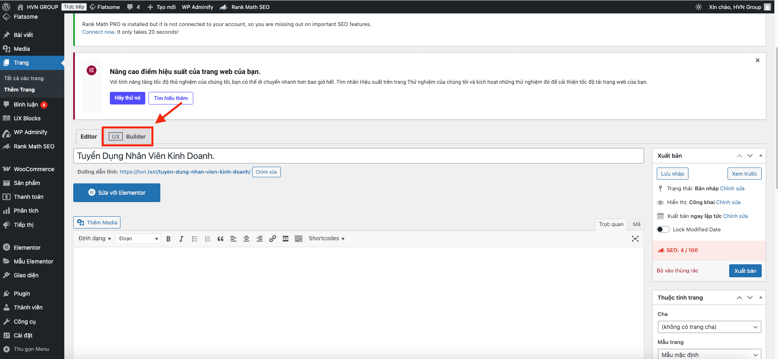Click Thêm Media button
The image size is (778, 359).
(97, 222)
